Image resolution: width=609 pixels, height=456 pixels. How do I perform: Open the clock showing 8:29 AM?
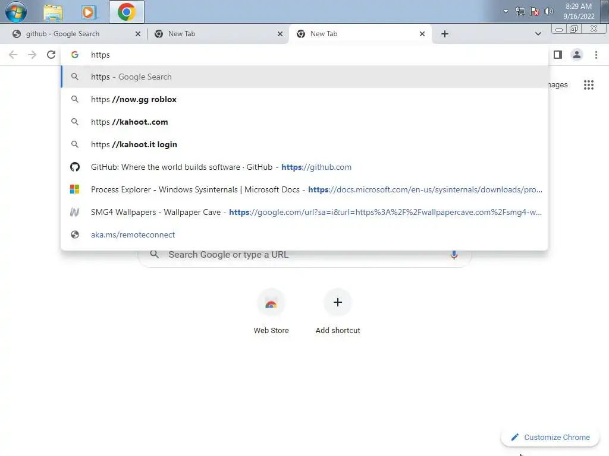579,11
